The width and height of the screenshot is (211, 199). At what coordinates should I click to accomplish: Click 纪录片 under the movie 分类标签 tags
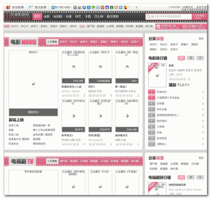pos(174,49)
